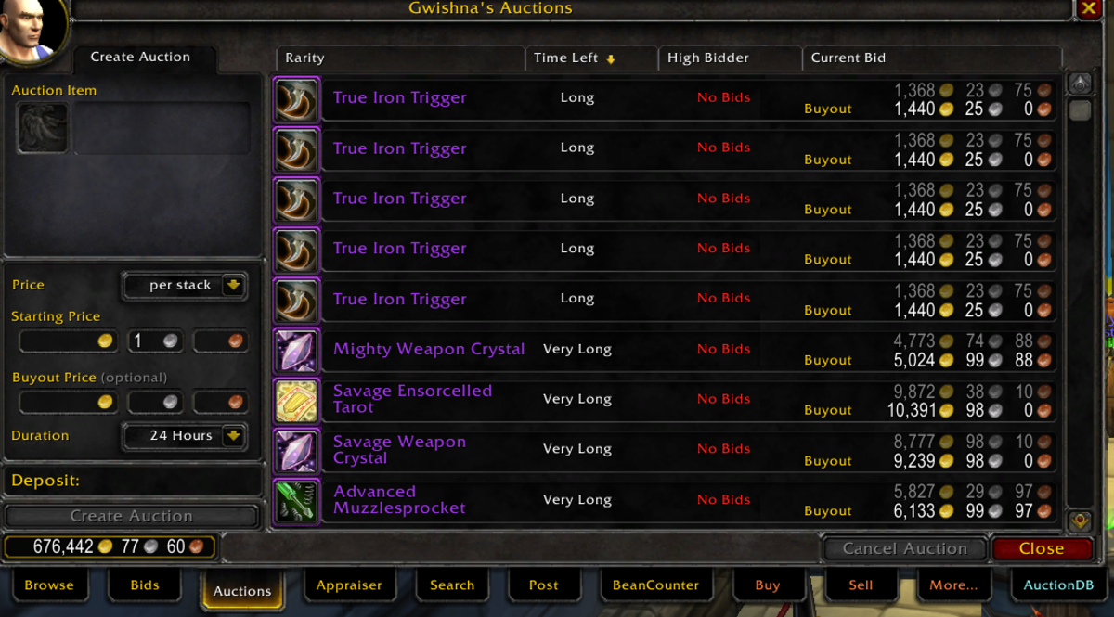Click the Create Auction button
This screenshot has width=1114, height=617.
[x=132, y=516]
